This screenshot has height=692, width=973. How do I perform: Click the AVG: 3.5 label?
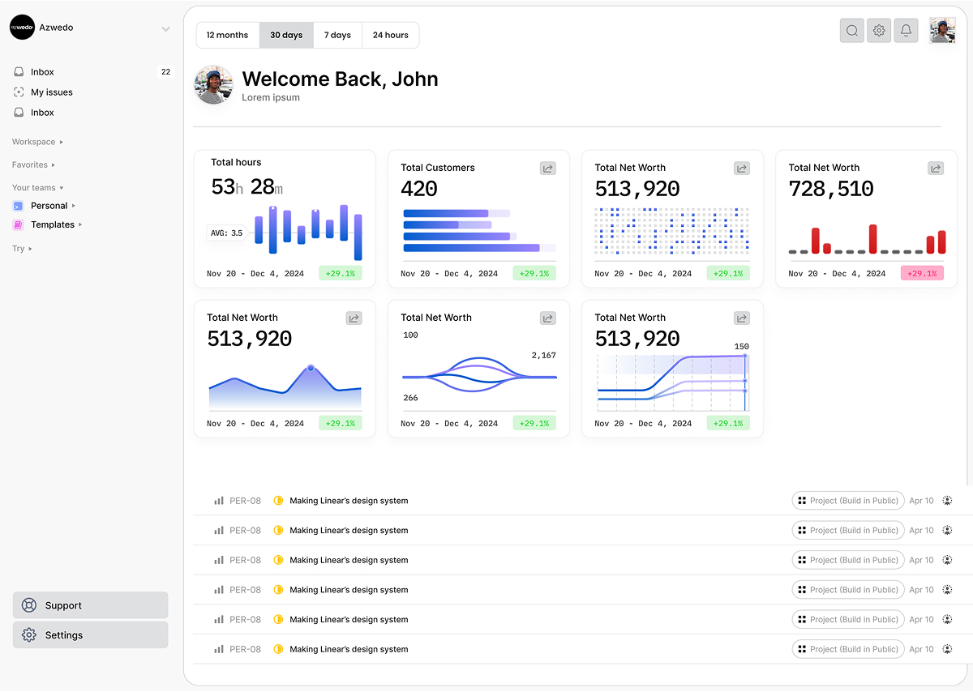tap(227, 233)
